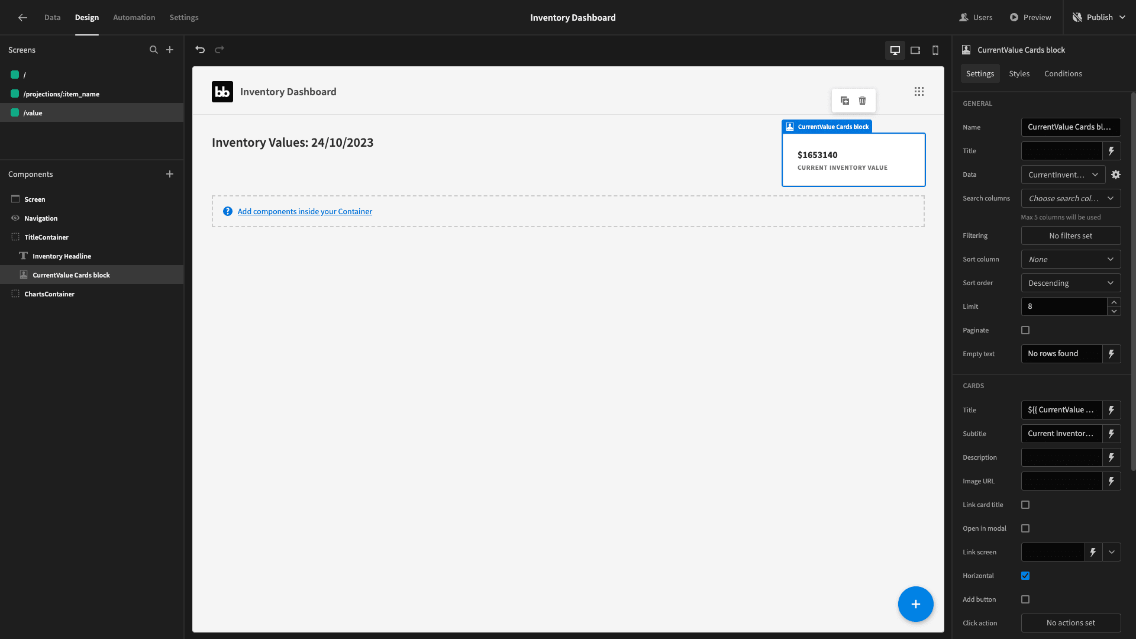Screen dimensions: 1136x639
Task: Click the No filters set button
Action: 1071,235
